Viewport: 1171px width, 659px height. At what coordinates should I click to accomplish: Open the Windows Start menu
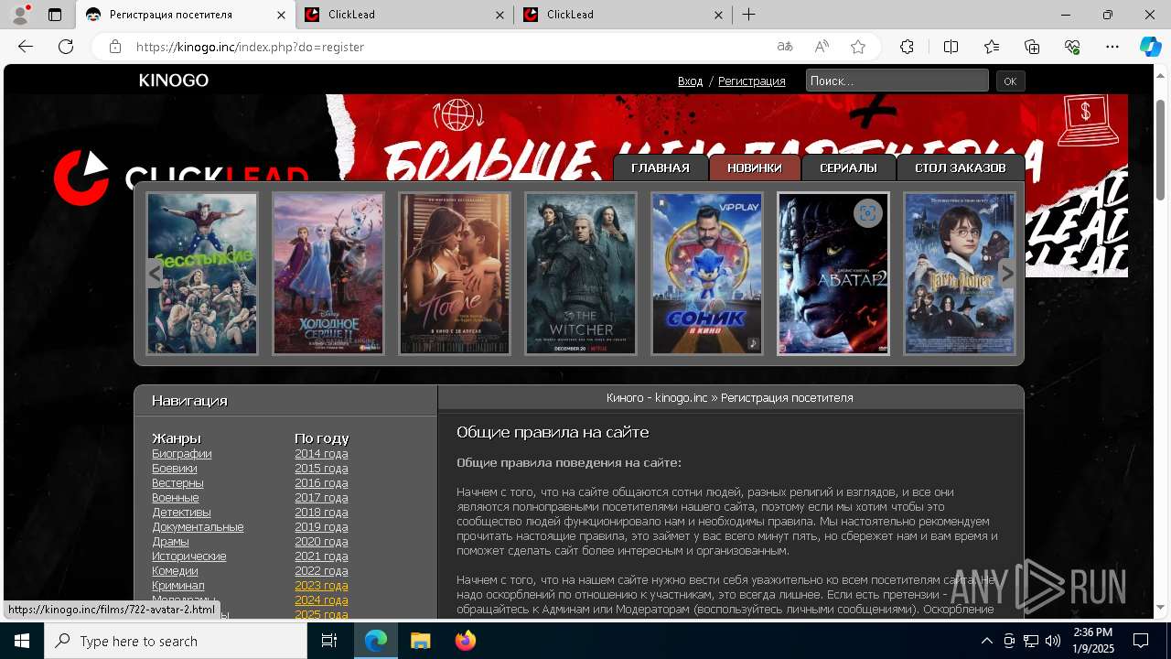point(22,641)
